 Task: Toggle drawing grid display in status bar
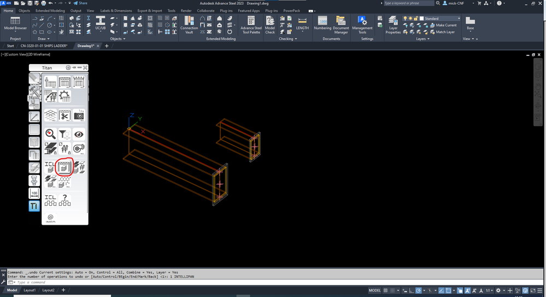click(385, 290)
